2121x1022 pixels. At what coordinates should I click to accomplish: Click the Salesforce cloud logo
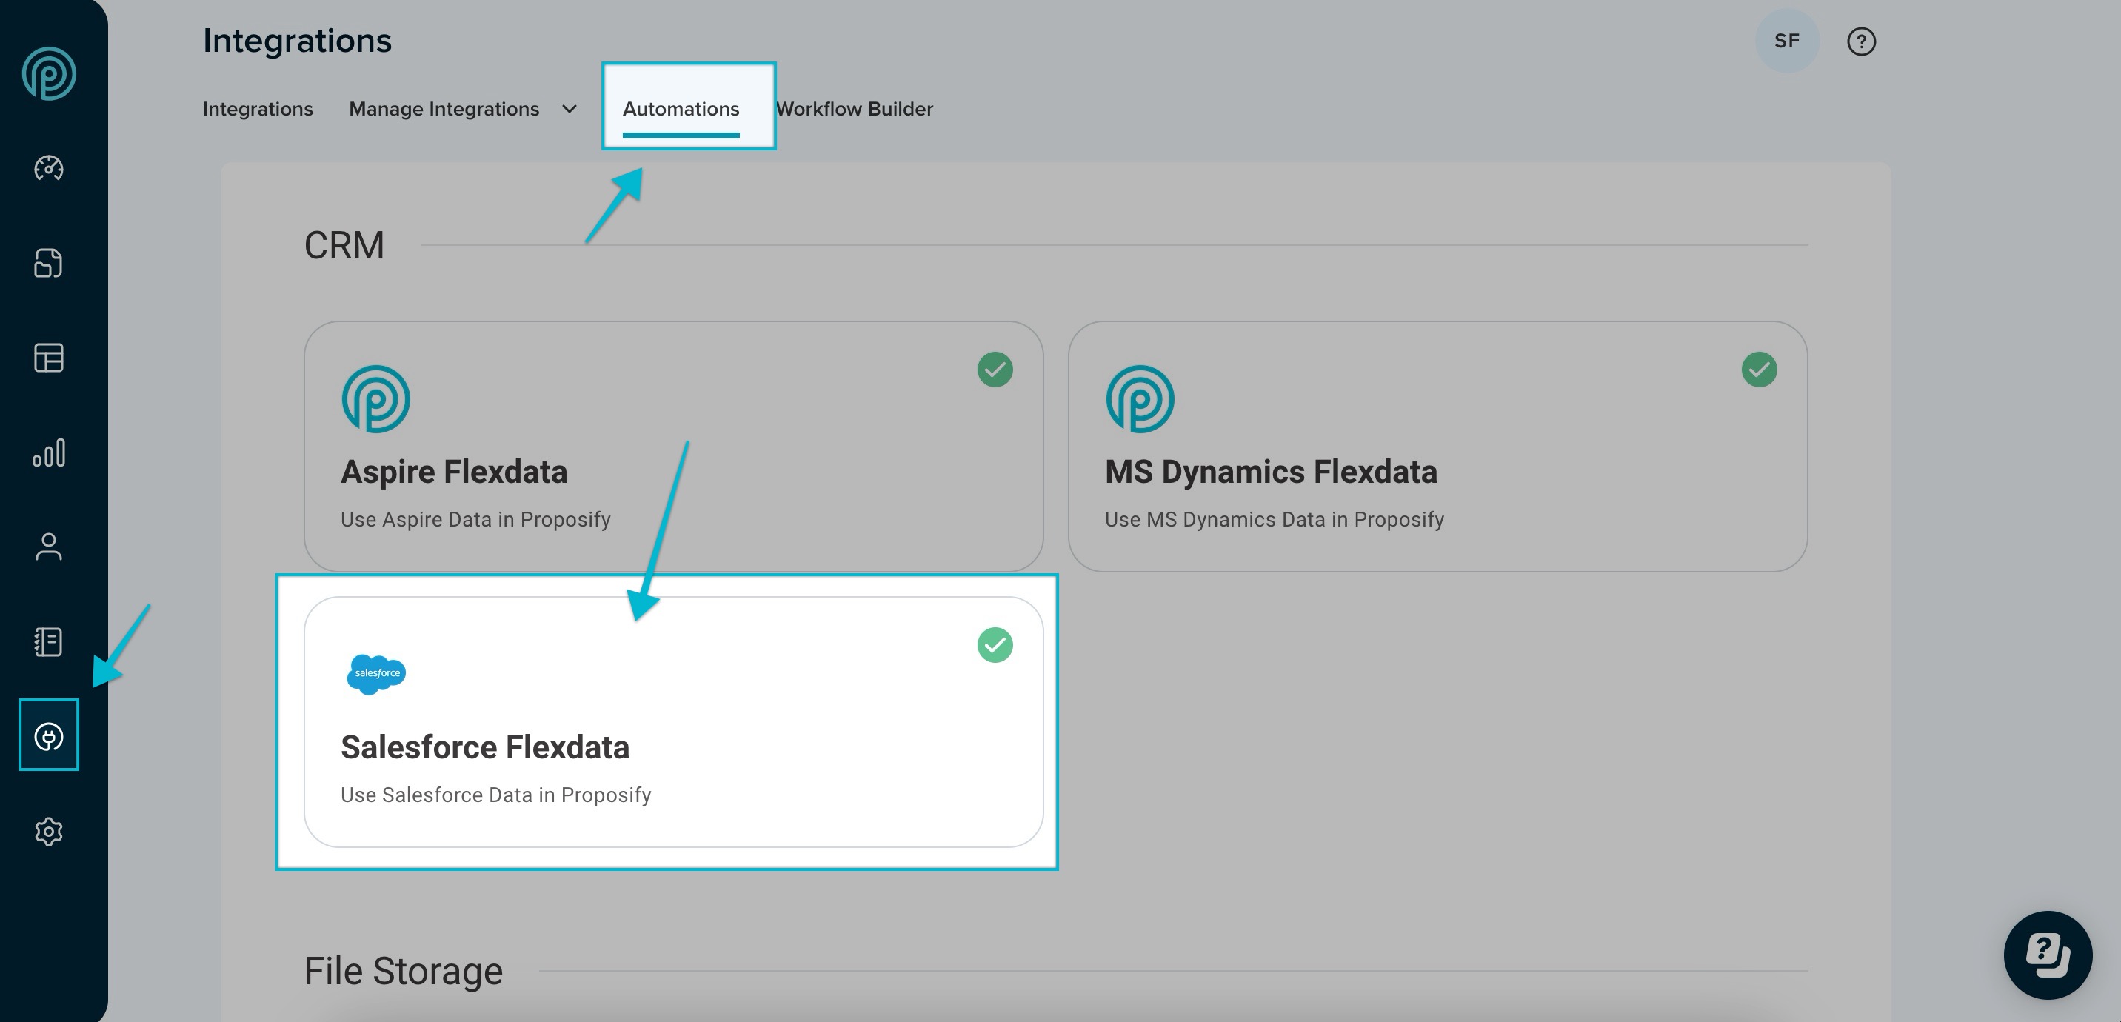click(376, 674)
